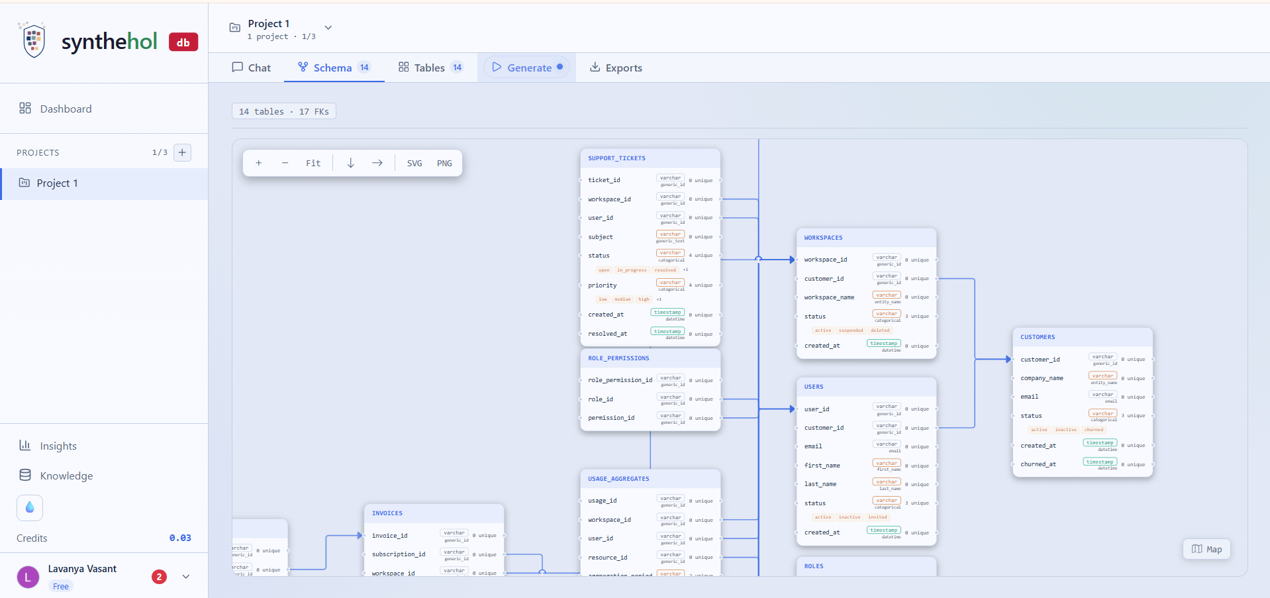The width and height of the screenshot is (1270, 598).
Task: Expand the user account menu chevron
Action: pos(186,577)
